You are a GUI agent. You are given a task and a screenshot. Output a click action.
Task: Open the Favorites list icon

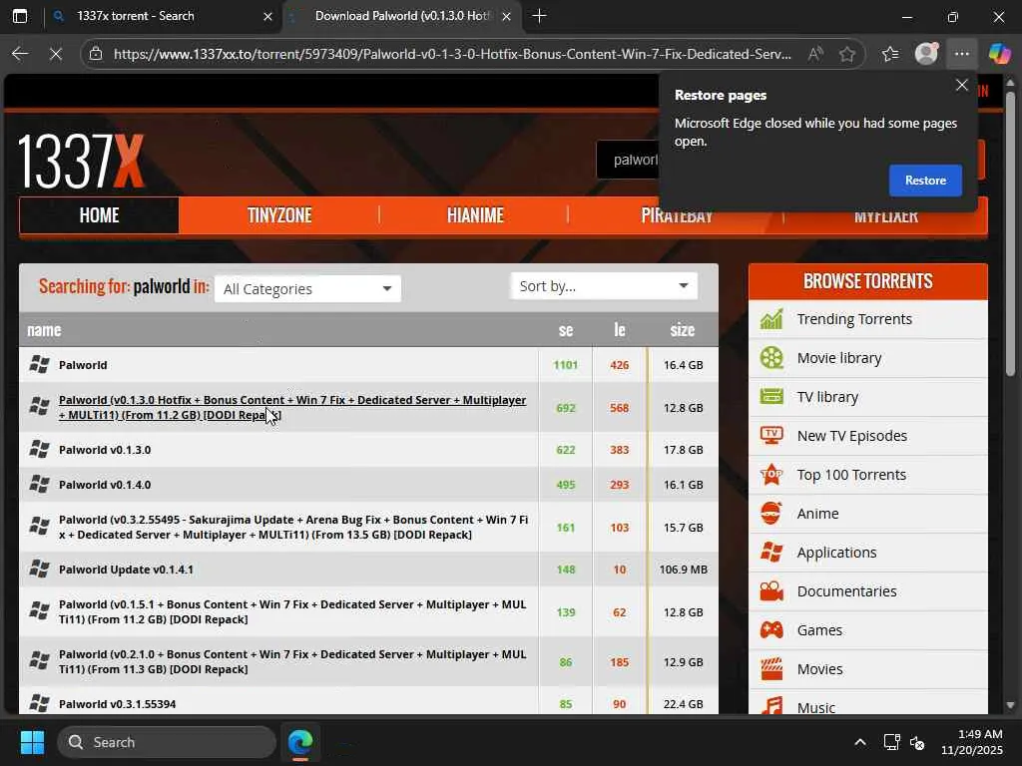[x=890, y=54]
